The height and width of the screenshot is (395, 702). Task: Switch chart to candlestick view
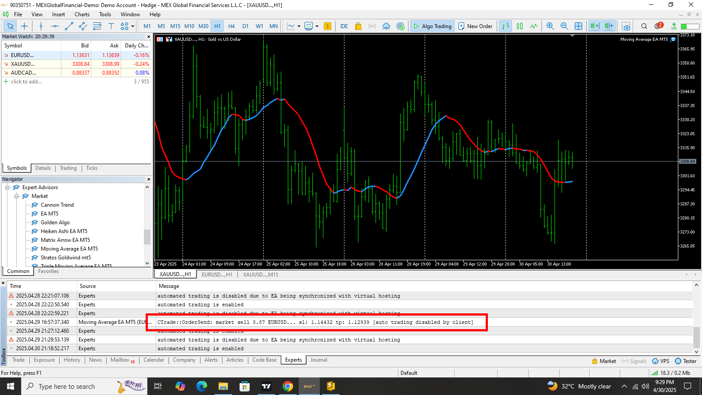tap(520, 26)
